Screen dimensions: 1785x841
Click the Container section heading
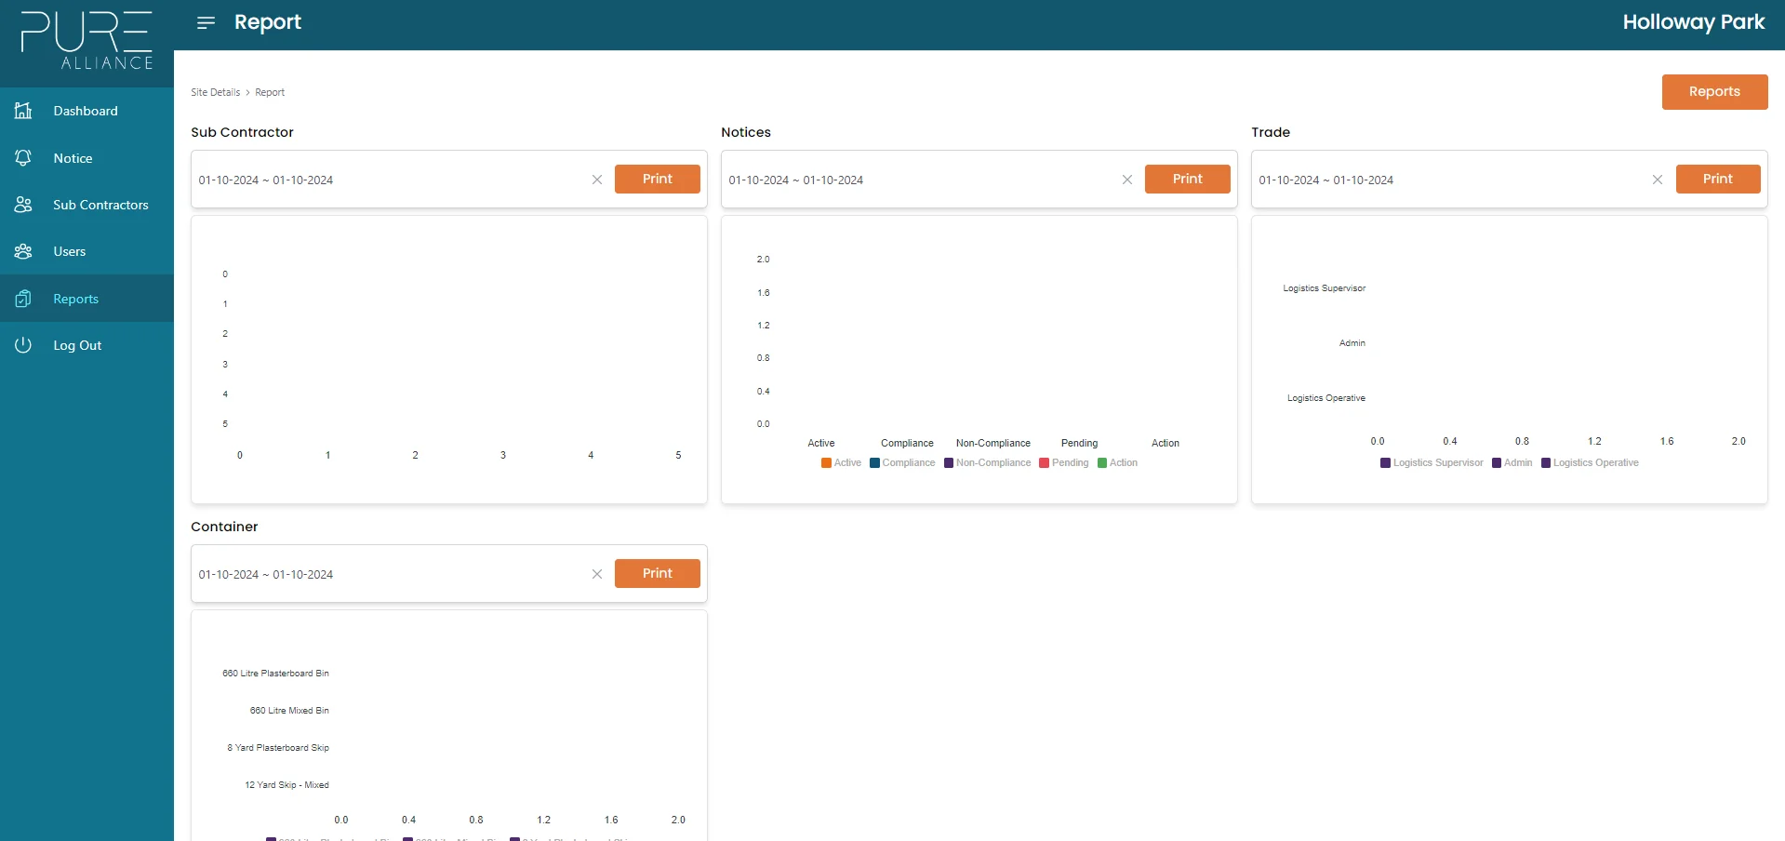[224, 527]
